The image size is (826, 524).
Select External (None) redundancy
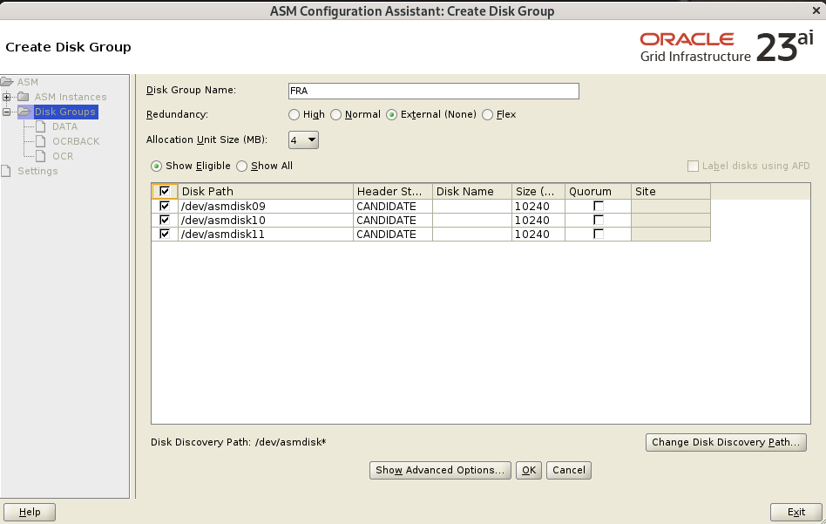tap(391, 114)
